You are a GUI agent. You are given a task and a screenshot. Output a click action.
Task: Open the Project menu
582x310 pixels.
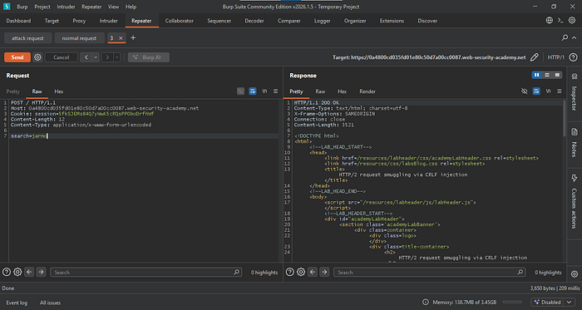(42, 7)
